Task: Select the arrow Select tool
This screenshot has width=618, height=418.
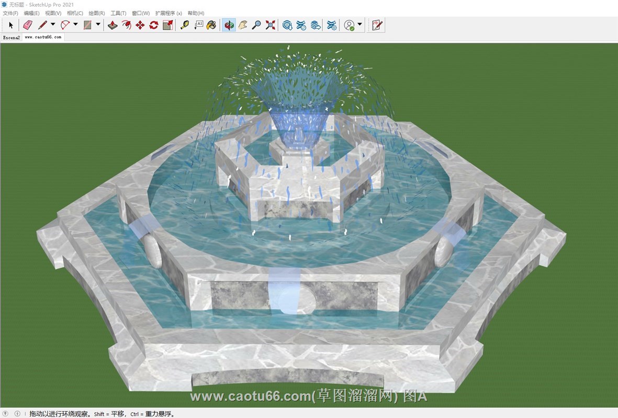Action: click(11, 25)
